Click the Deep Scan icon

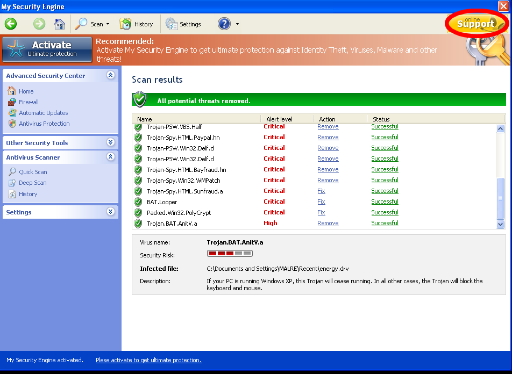click(12, 183)
